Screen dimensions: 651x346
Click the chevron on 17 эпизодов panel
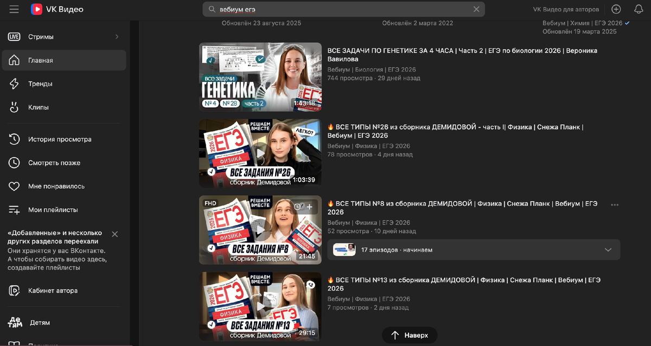[608, 250]
